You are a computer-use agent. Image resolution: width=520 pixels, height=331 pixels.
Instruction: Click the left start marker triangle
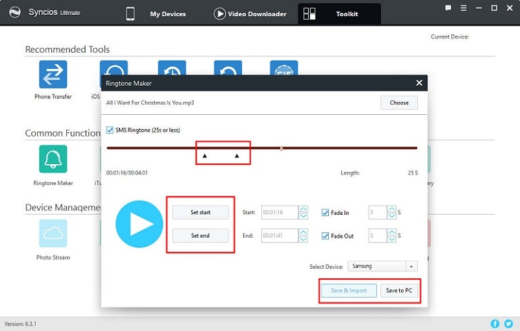[x=205, y=155]
